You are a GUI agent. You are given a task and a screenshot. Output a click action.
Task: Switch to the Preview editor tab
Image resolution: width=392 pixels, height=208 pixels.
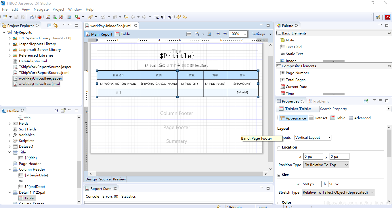point(119,179)
